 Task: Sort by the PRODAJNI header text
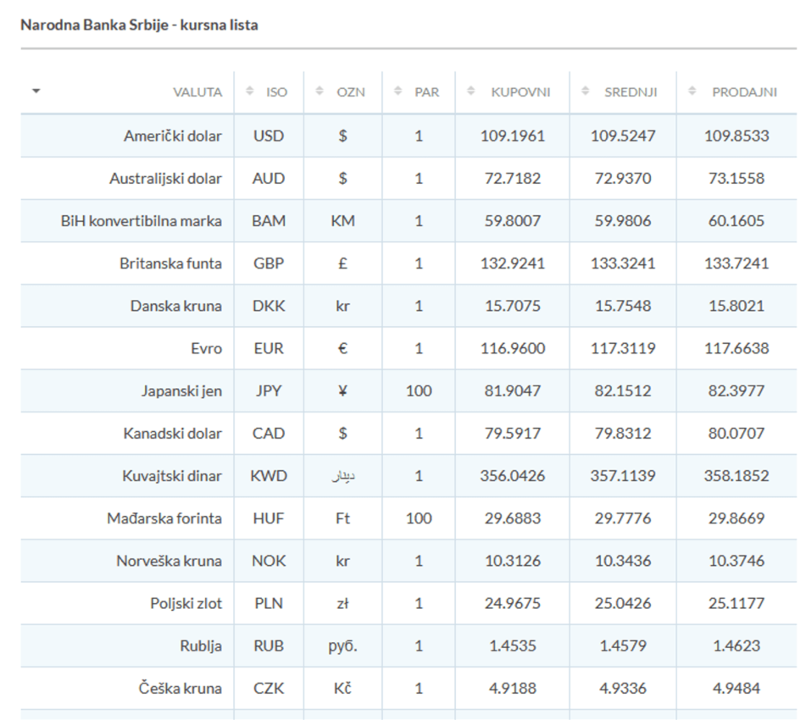pos(744,92)
